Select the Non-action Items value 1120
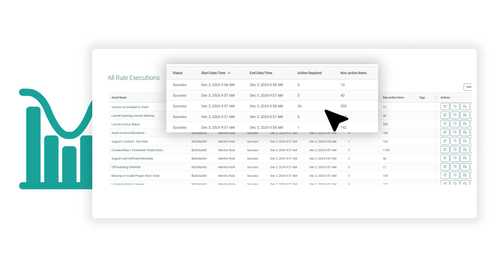 point(386,150)
